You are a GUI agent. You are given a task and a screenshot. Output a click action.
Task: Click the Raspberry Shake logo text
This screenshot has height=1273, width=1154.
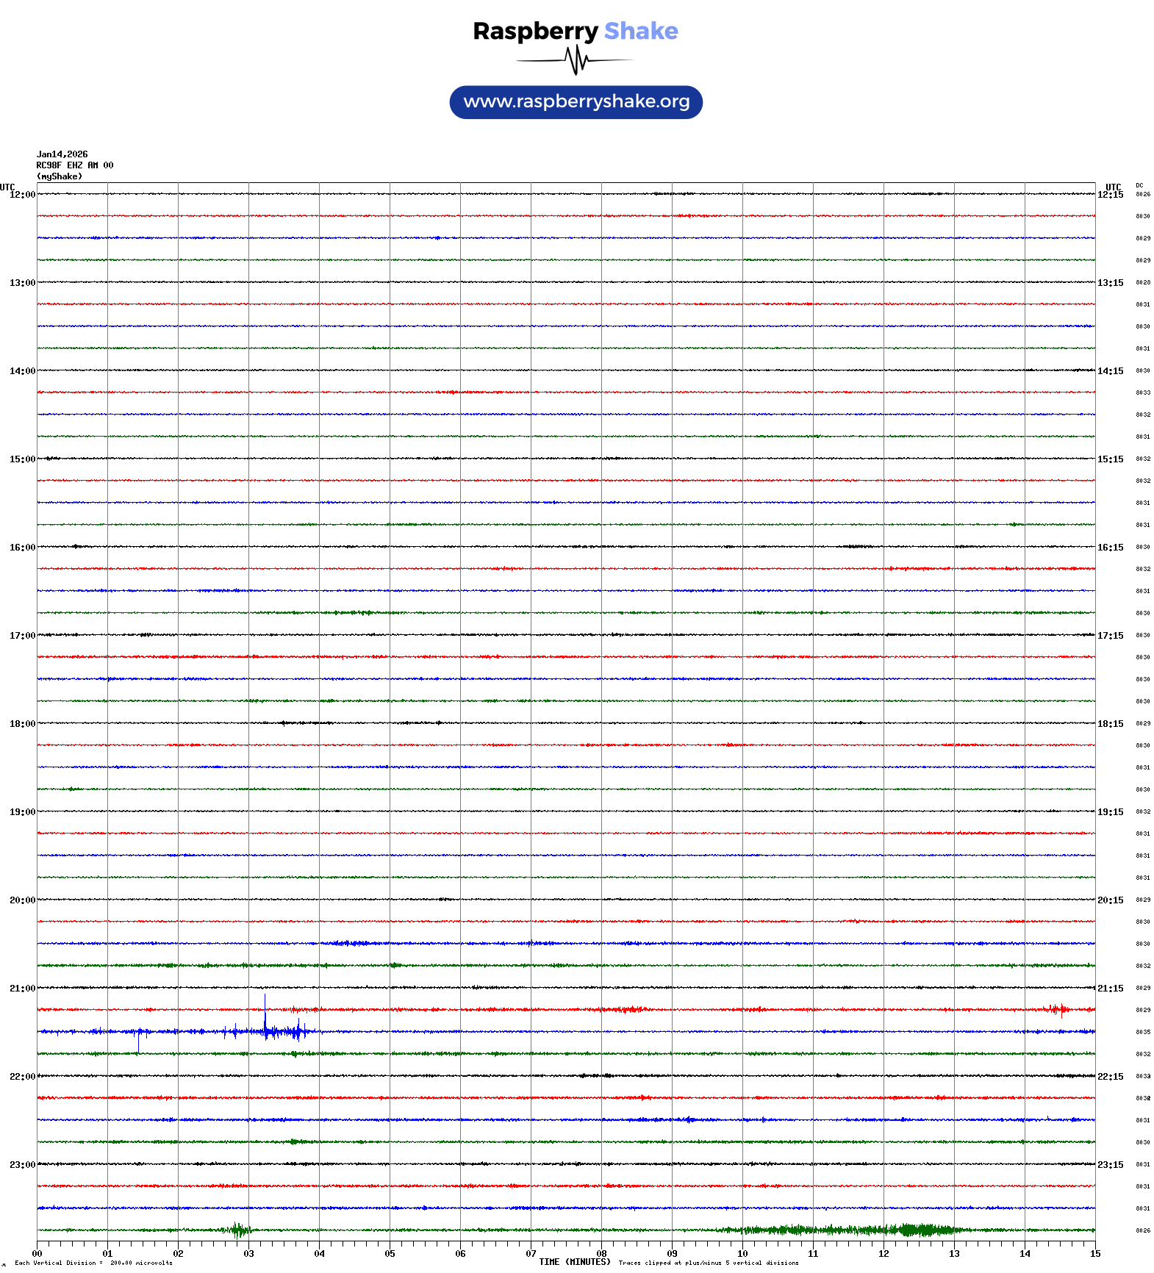point(576,32)
